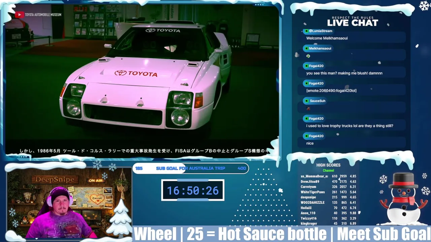Select the Twizzy416 high score row
This screenshot has height=242, width=431.
(328, 218)
